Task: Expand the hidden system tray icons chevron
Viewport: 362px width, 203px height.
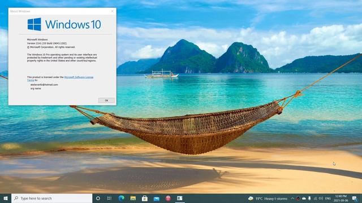Action: click(292, 198)
